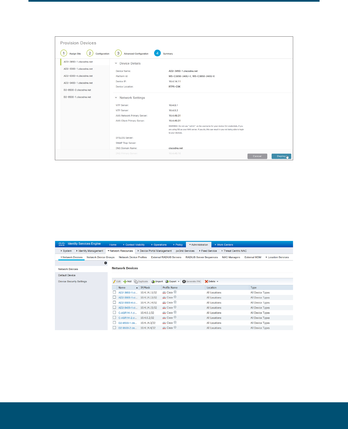Click the profile info icon for AD2-9300-1 row

point(175,297)
